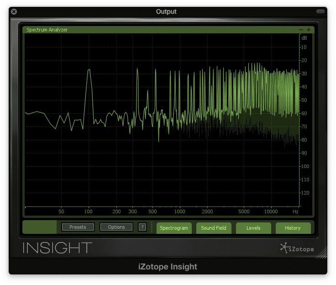Expand Spectrum Analyzer with the plus icon
The height and width of the screenshot is (285, 336).
(309, 30)
